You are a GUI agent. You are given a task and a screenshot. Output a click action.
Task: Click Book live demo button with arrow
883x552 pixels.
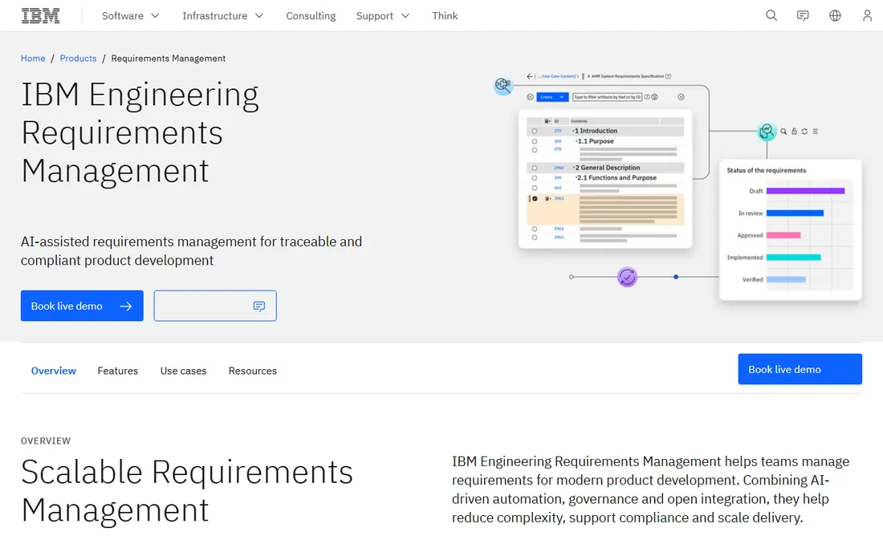tap(82, 306)
